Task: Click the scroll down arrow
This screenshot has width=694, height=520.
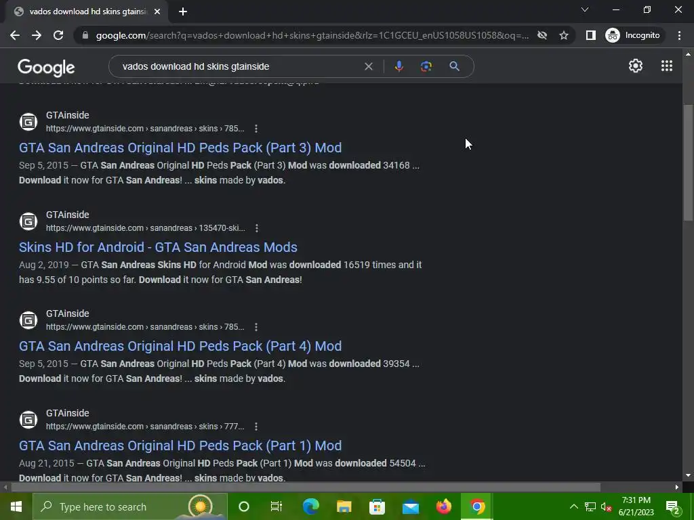Action: (x=687, y=476)
